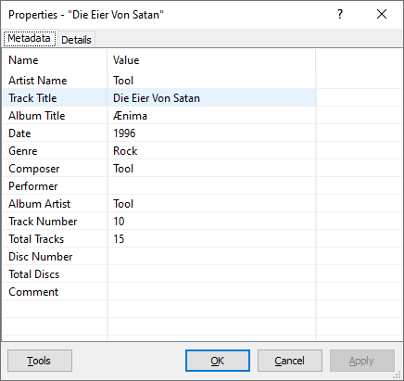Image resolution: width=404 pixels, height=381 pixels.
Task: Click the Apply button
Action: (362, 361)
